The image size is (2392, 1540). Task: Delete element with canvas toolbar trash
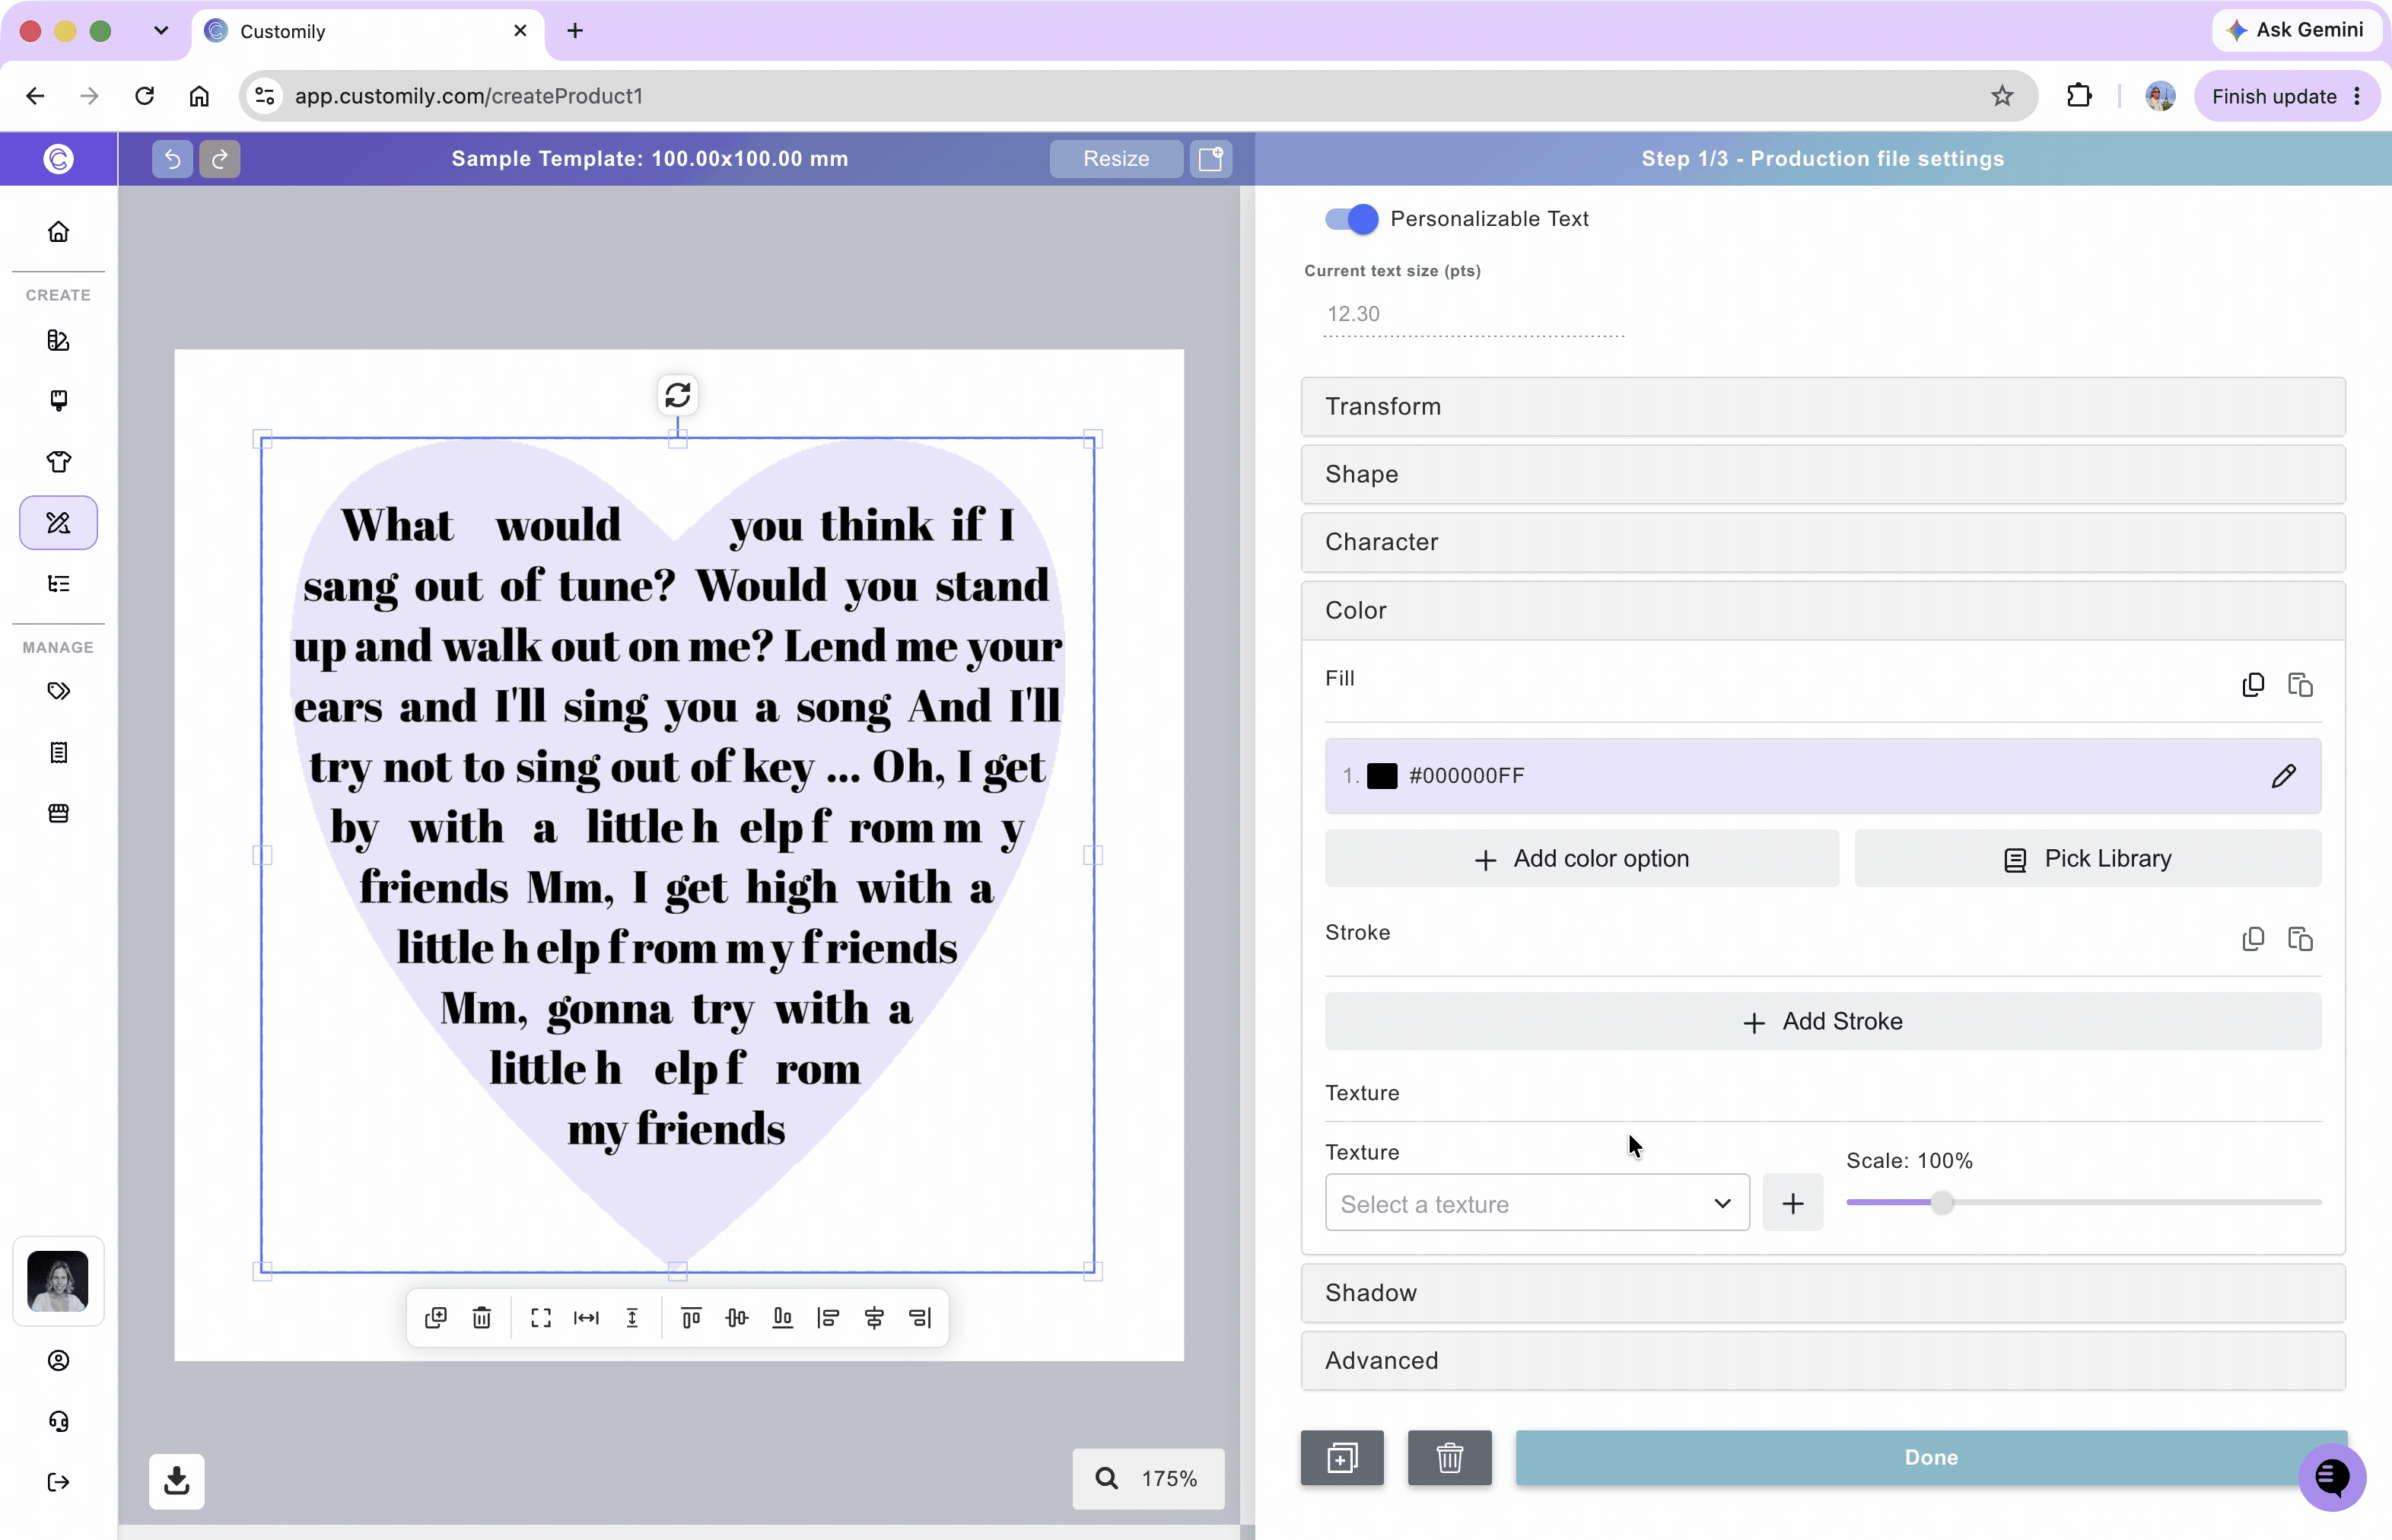coord(482,1318)
